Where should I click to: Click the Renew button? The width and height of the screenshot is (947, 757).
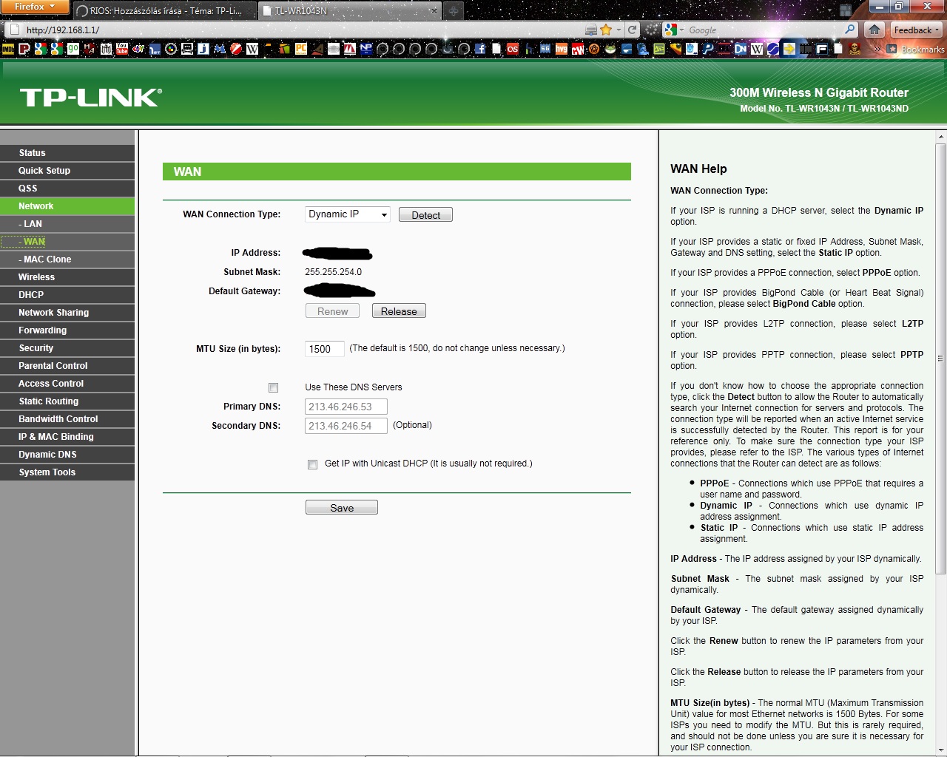(x=332, y=311)
